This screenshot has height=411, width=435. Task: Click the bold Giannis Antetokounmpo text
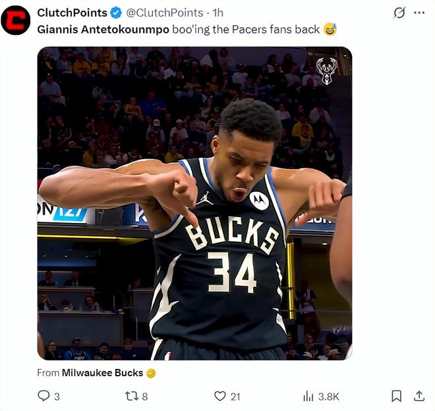click(x=103, y=30)
